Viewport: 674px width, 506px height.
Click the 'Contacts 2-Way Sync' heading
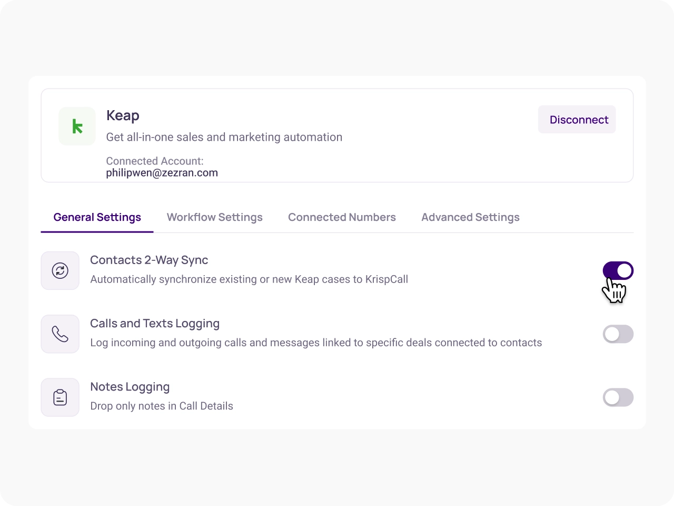click(149, 260)
